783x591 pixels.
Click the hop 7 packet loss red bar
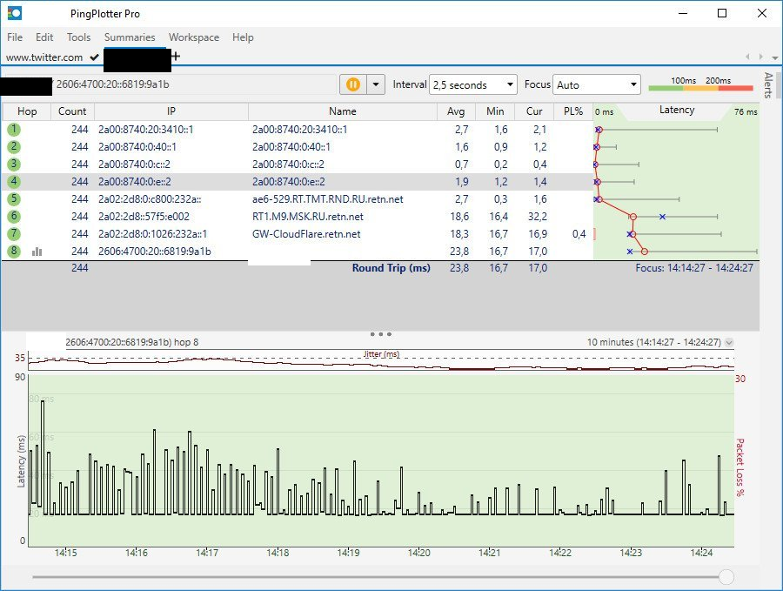pos(595,234)
